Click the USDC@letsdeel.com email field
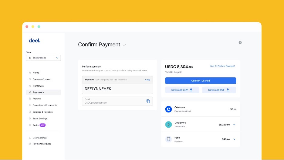The height and width of the screenshot is (160, 284). 117,101
